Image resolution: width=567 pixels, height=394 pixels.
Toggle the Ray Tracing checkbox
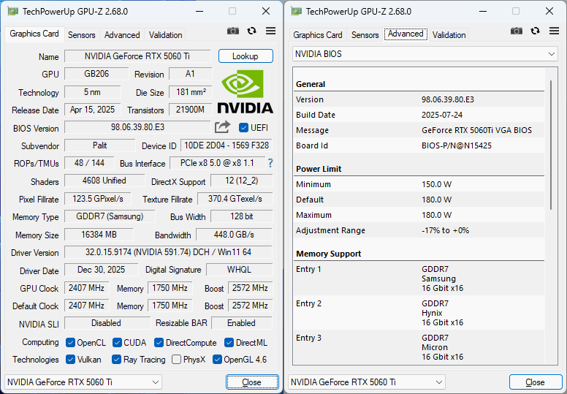tap(116, 360)
